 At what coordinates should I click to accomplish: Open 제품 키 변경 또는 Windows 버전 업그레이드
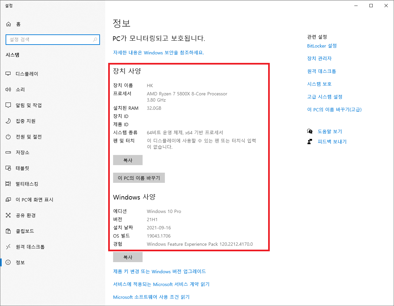pyautogui.click(x=160, y=271)
